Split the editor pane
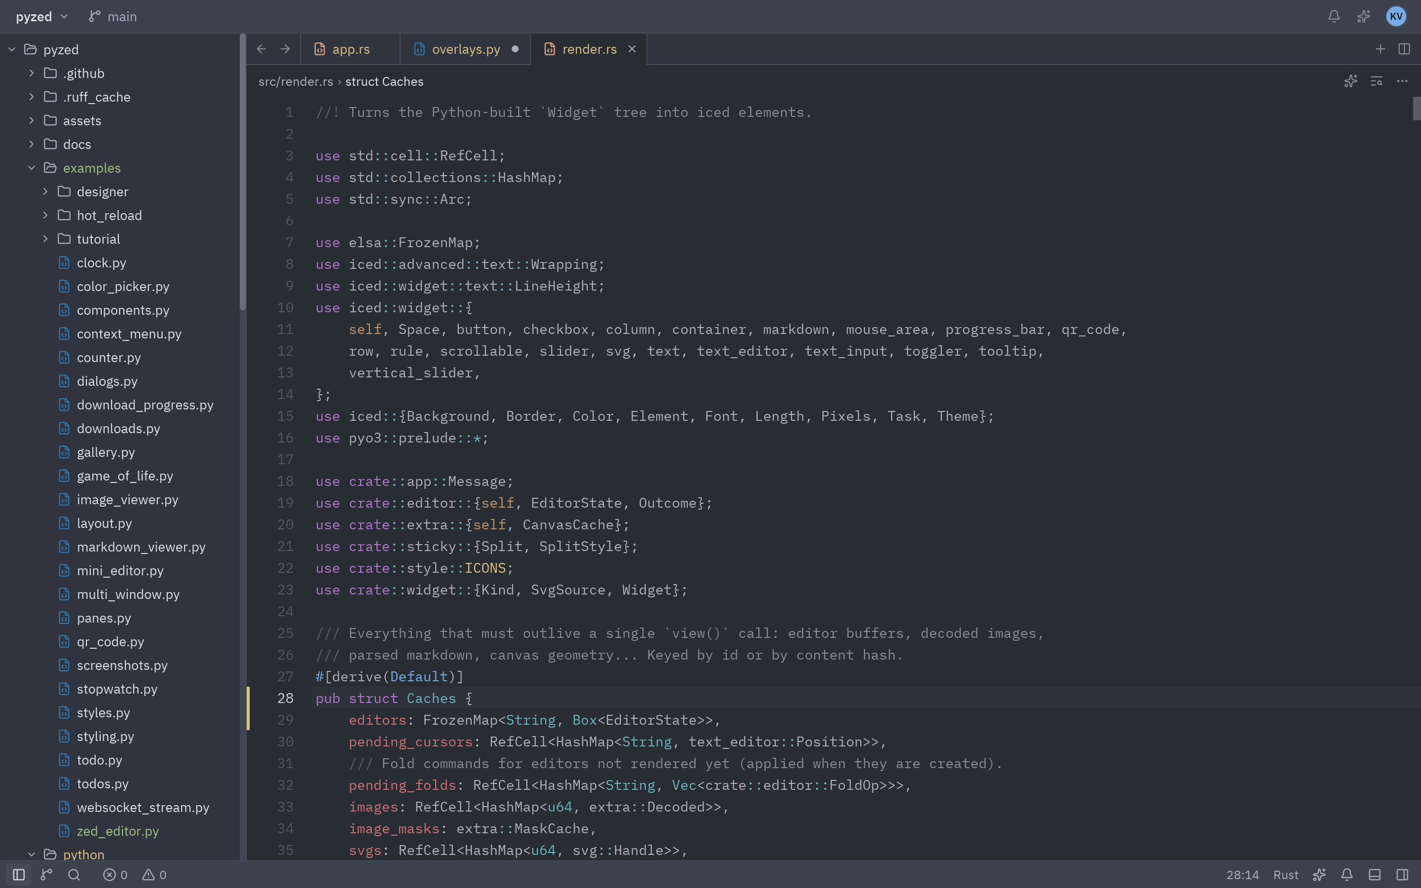Screen dimensions: 1421x888 click(1404, 49)
